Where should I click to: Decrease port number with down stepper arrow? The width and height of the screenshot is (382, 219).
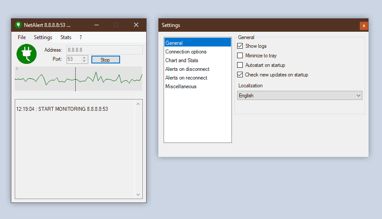pyautogui.click(x=84, y=61)
